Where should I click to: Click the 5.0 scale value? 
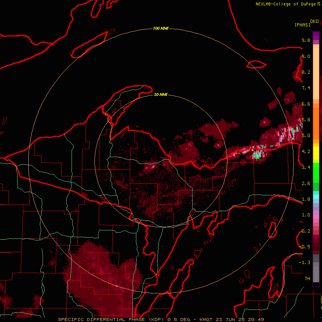306,136
